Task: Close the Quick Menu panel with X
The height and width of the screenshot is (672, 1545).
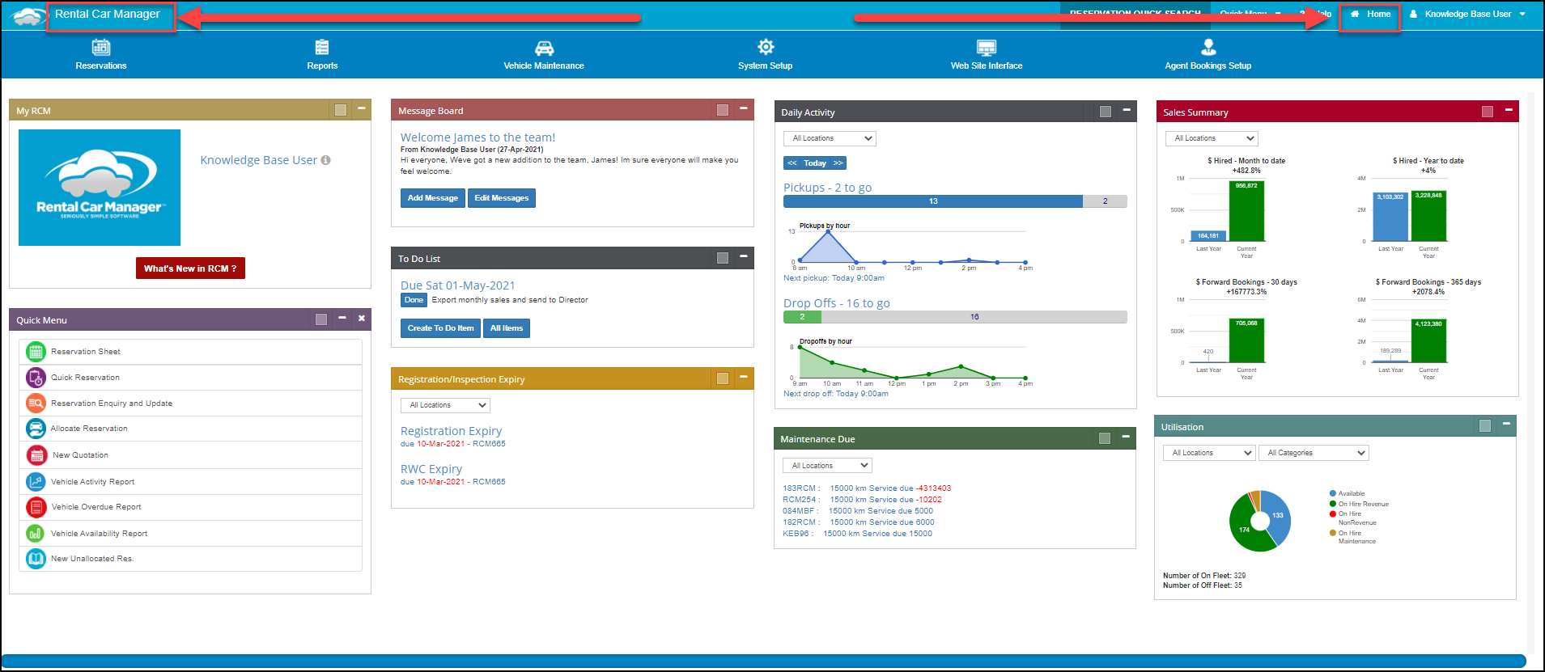Action: (x=362, y=319)
